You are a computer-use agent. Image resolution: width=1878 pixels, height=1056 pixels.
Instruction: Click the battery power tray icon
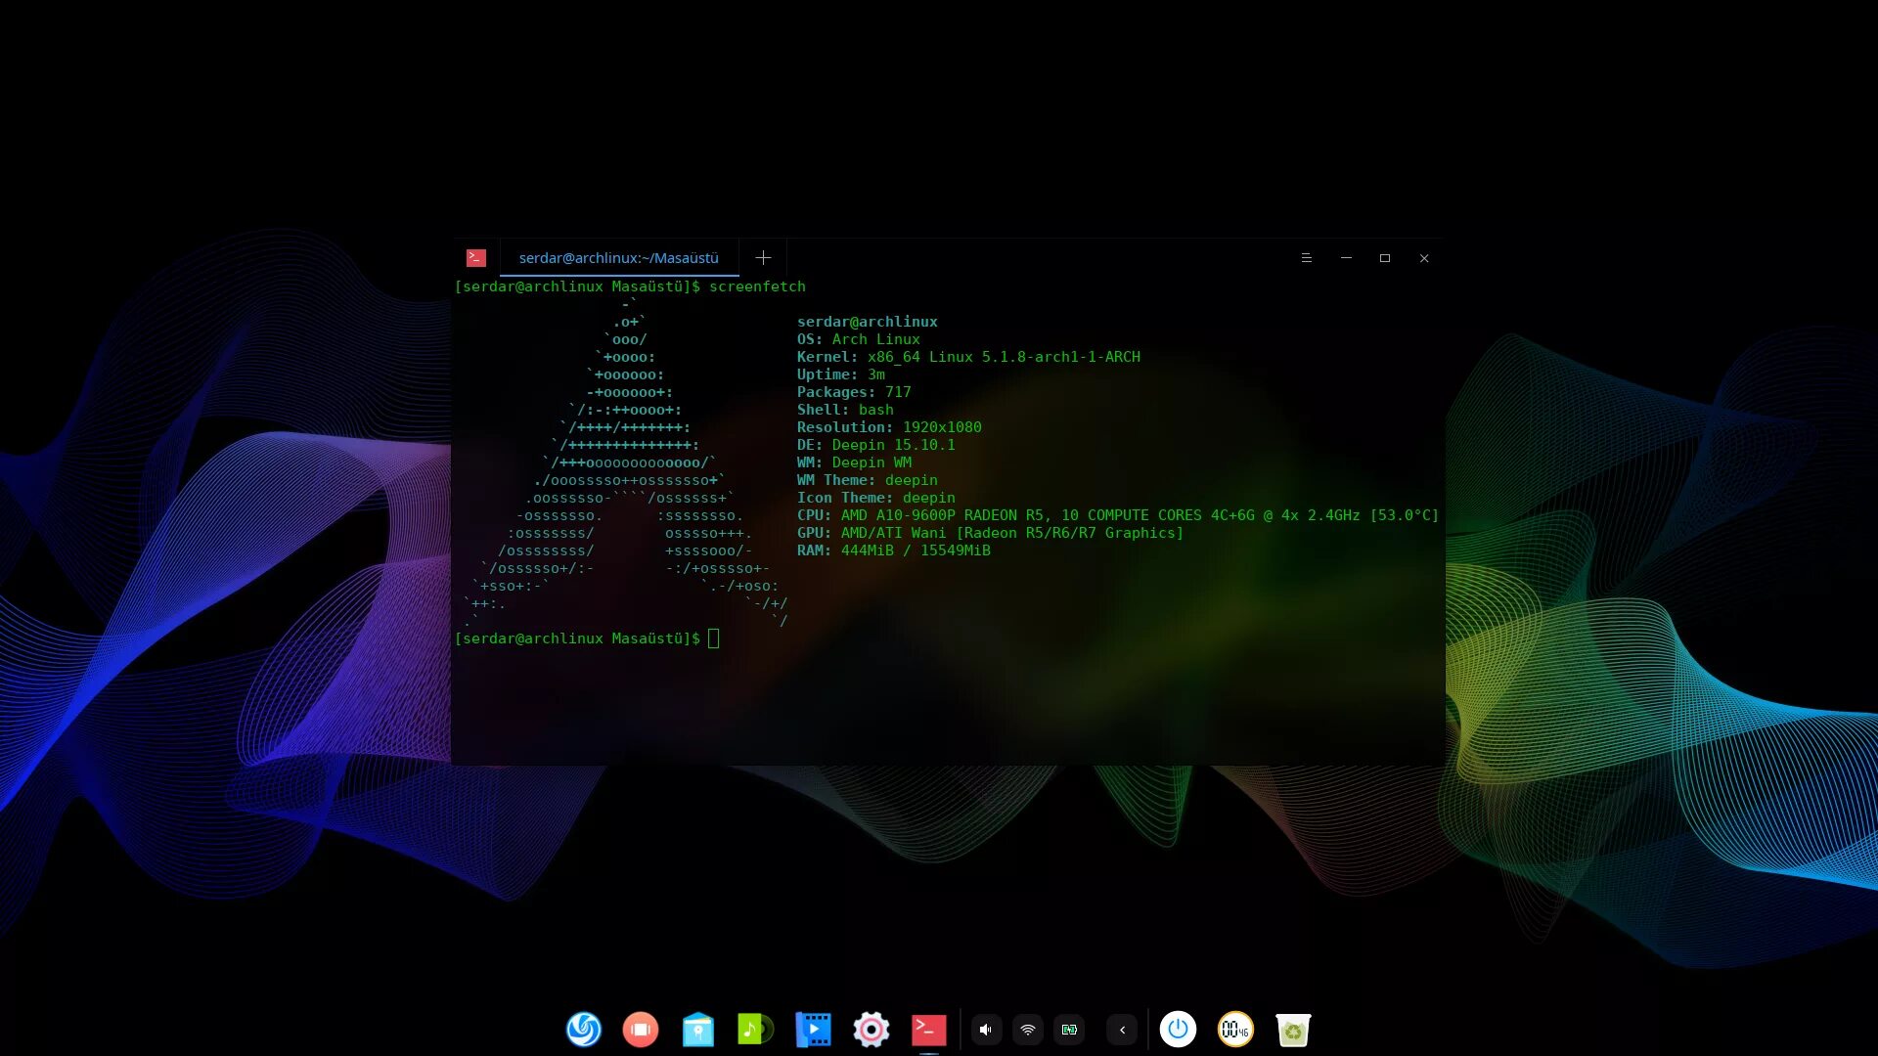1069,1030
